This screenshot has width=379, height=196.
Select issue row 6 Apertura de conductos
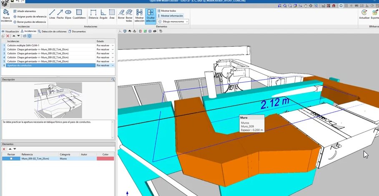(51, 65)
